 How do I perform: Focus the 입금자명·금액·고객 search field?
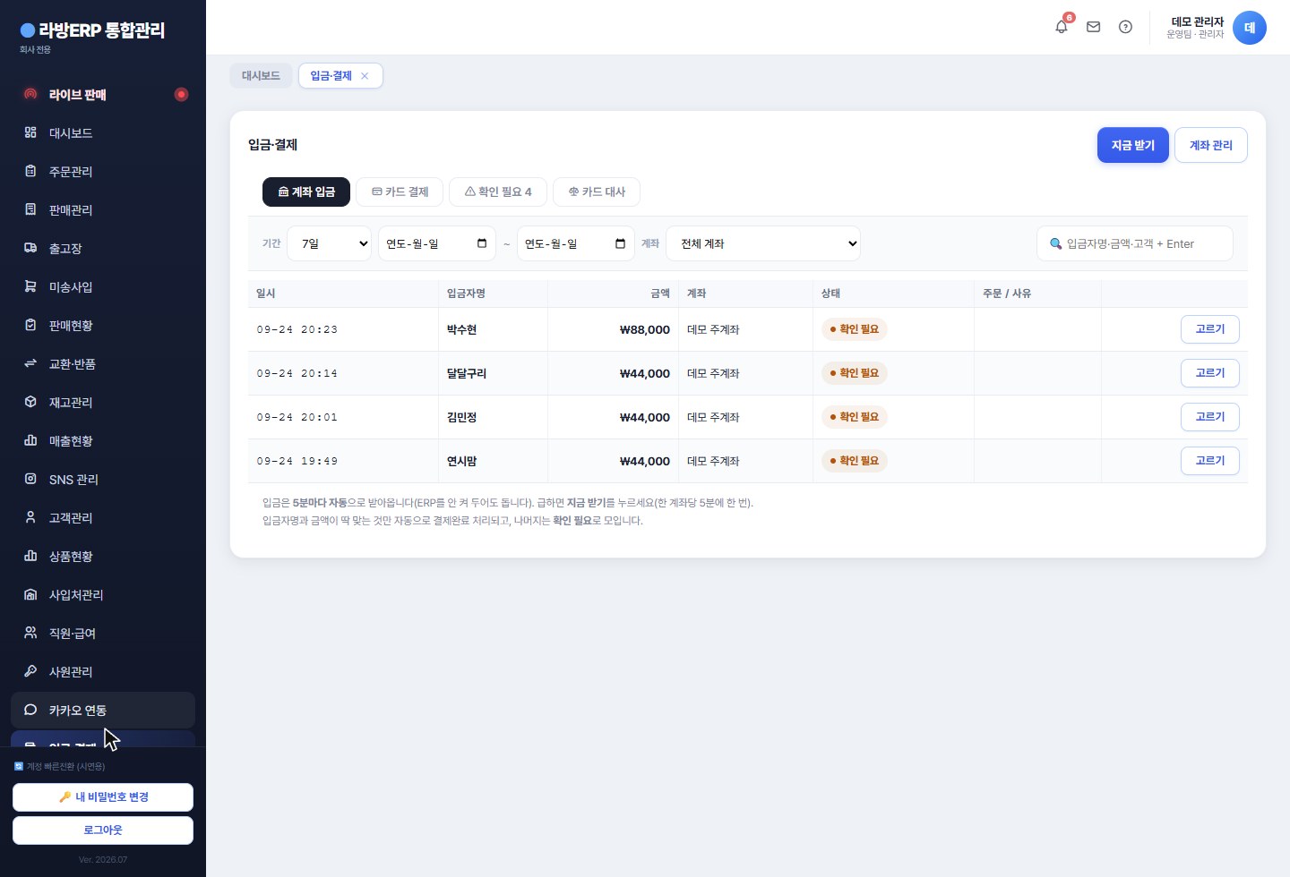tap(1135, 243)
